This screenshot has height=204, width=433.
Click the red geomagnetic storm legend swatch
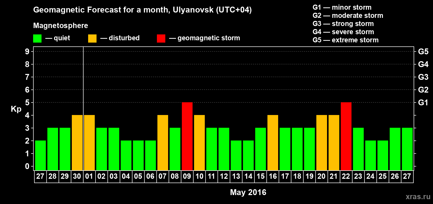tap(161, 39)
